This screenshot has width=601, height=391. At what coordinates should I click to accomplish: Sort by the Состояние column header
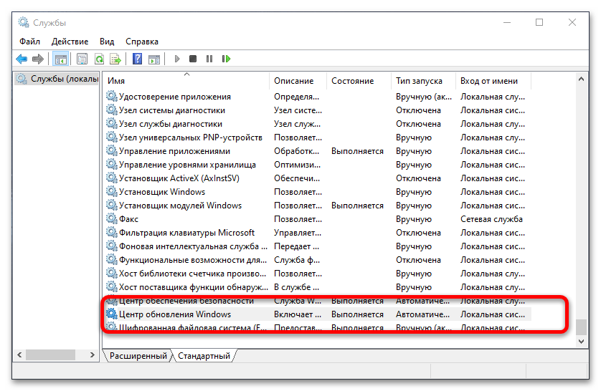pyautogui.click(x=359, y=81)
